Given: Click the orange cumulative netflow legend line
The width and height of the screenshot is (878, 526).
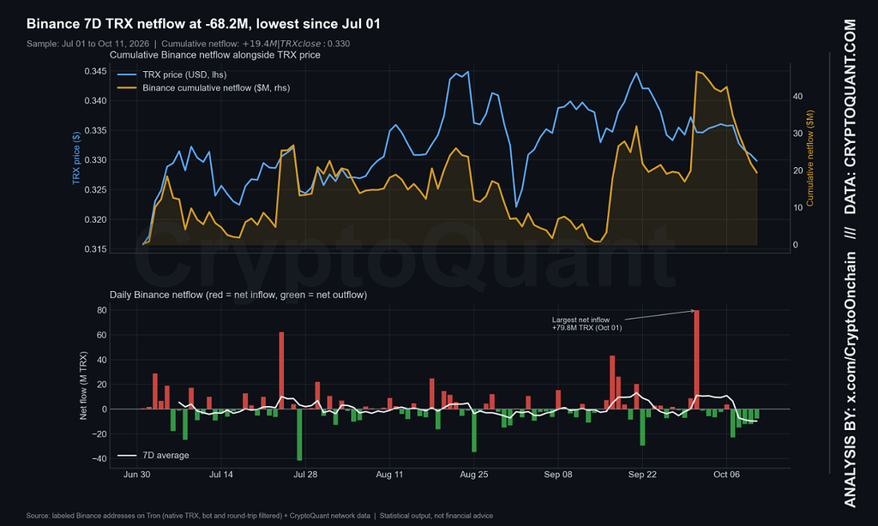Looking at the screenshot, I should coord(127,88).
